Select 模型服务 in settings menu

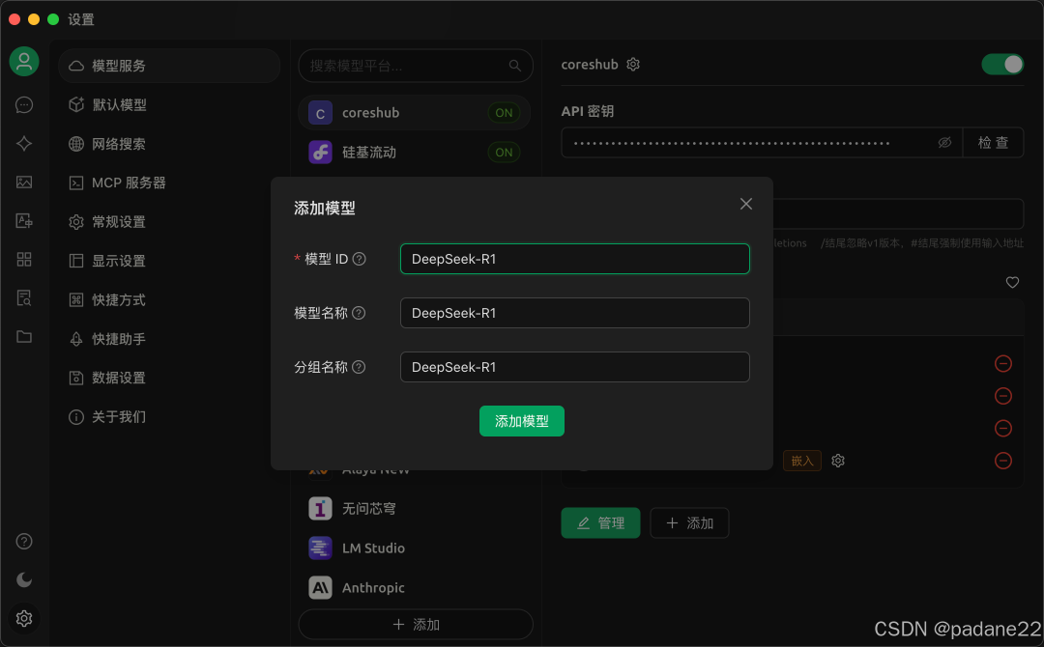click(x=169, y=66)
